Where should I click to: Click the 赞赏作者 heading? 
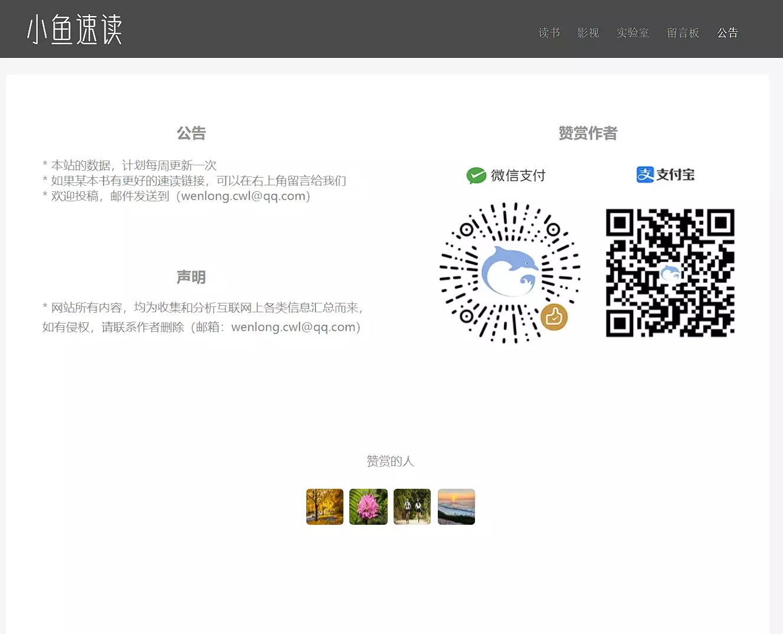[x=588, y=133]
